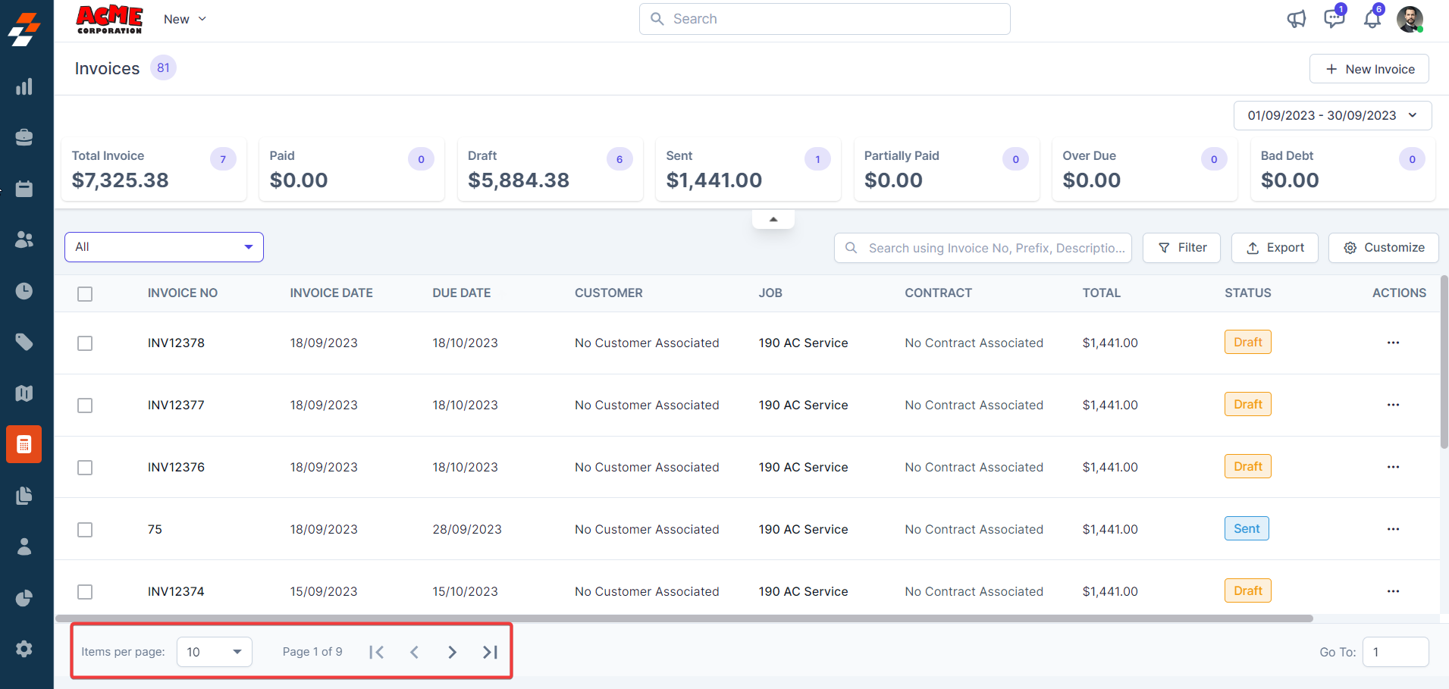Open the date range dropdown

(1332, 115)
